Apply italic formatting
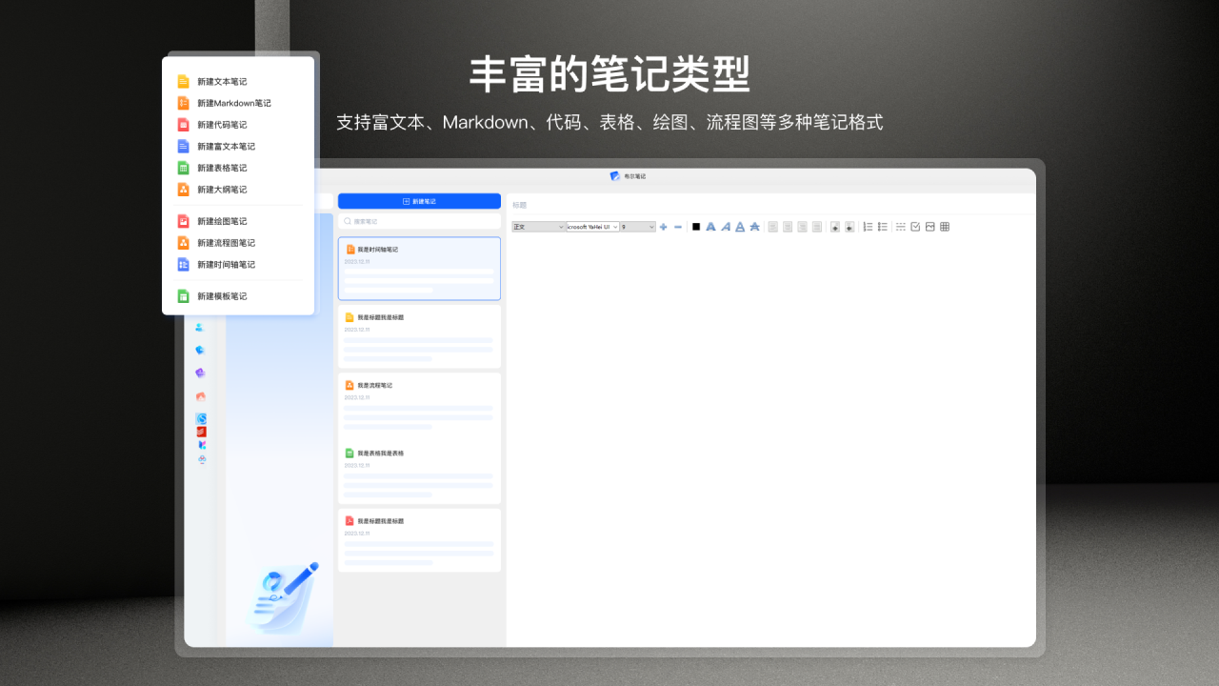The image size is (1219, 686). click(x=726, y=226)
